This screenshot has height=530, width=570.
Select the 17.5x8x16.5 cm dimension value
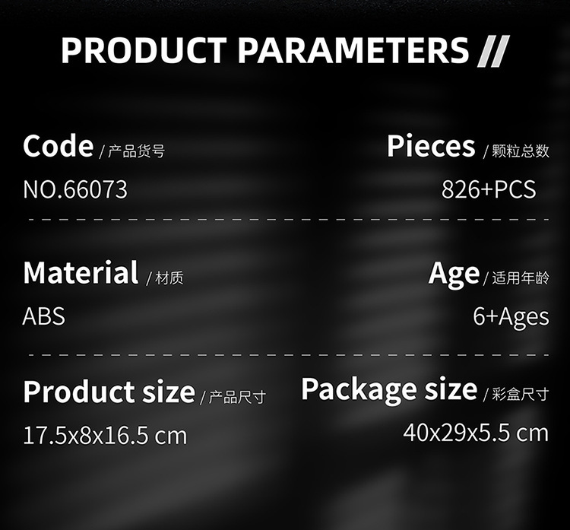[105, 436]
